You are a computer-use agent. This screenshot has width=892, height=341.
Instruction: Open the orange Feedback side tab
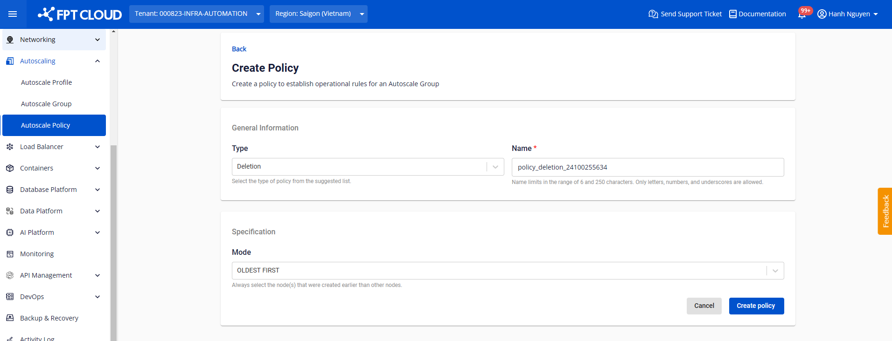885,211
